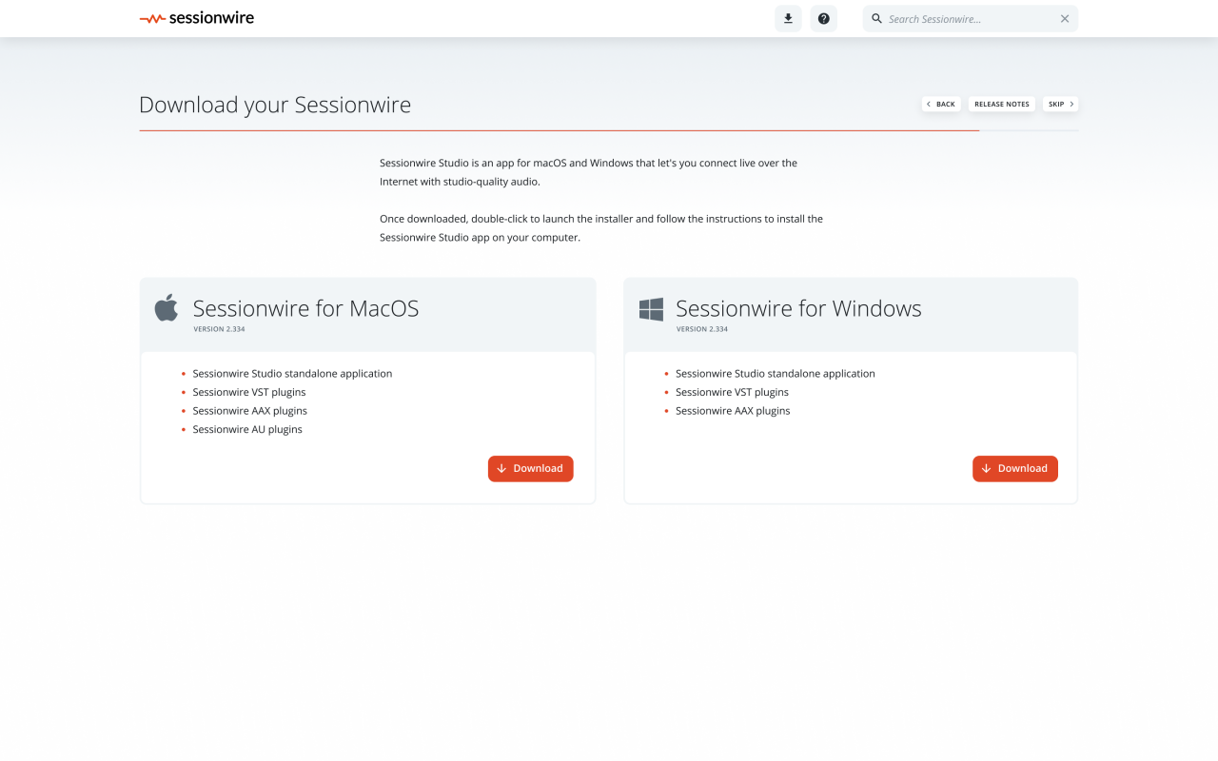Click the Download your Sessionwire page title
This screenshot has height=761, width=1218.
point(275,105)
